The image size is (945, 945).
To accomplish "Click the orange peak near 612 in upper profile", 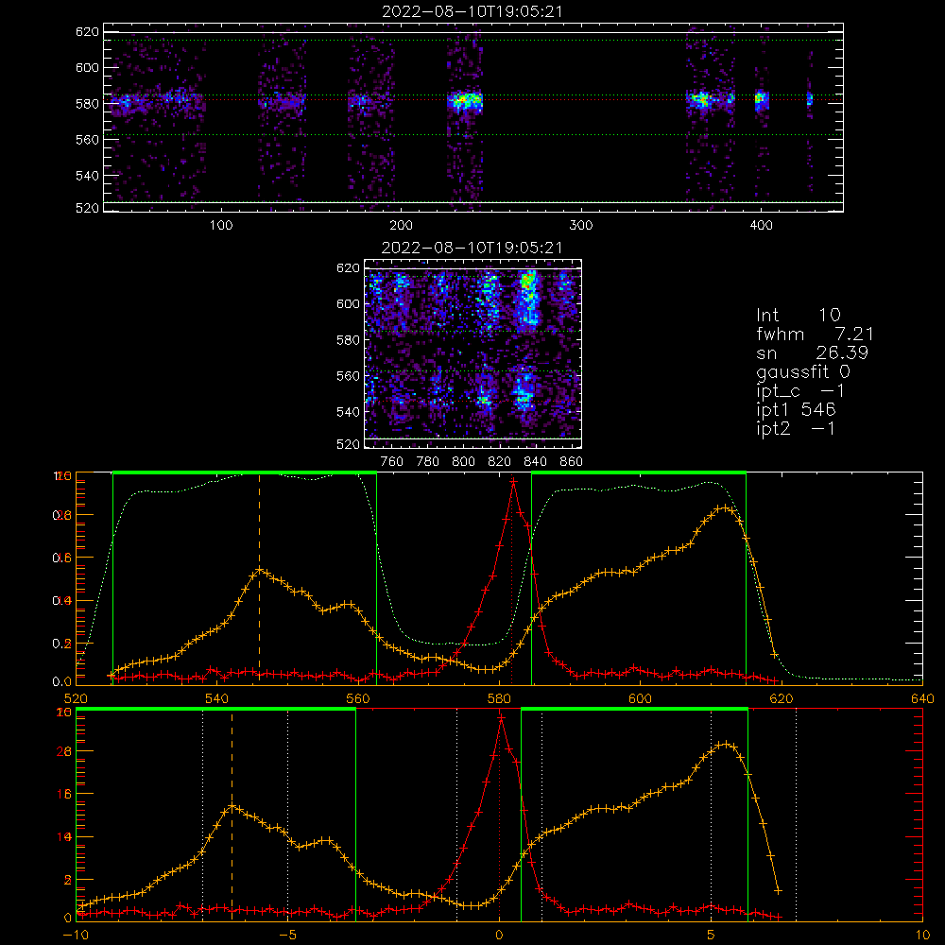I will point(725,508).
